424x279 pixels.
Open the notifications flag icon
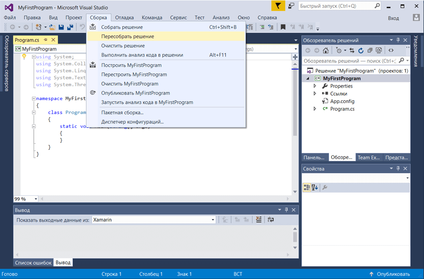tap(278, 6)
